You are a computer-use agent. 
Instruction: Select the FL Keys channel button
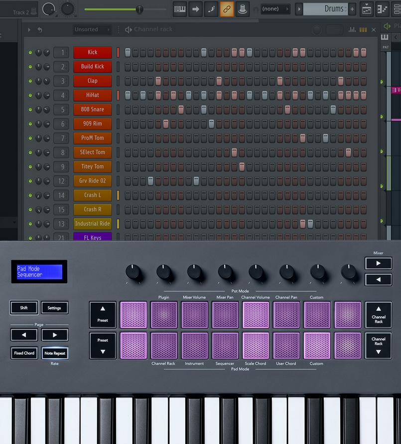coord(93,237)
